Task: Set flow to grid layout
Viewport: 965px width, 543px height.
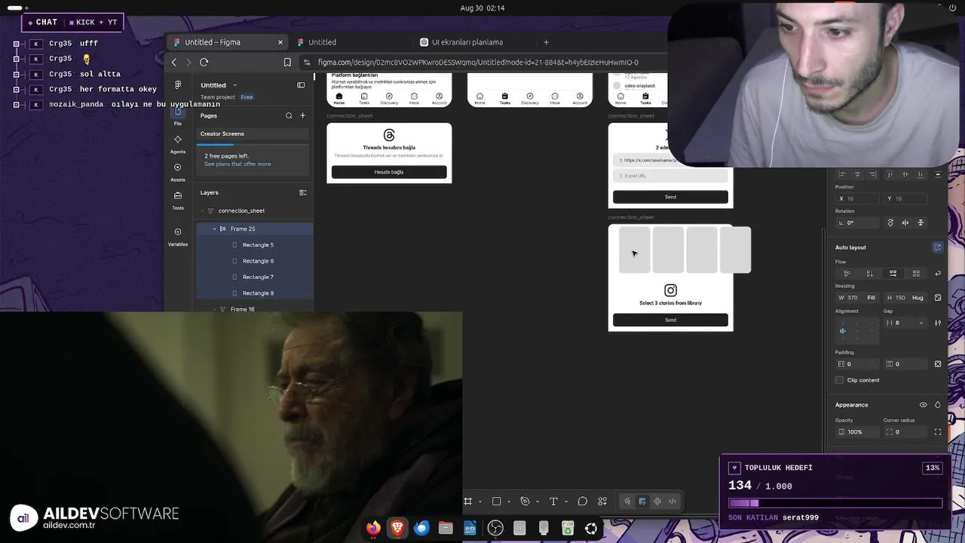Action: coord(916,273)
